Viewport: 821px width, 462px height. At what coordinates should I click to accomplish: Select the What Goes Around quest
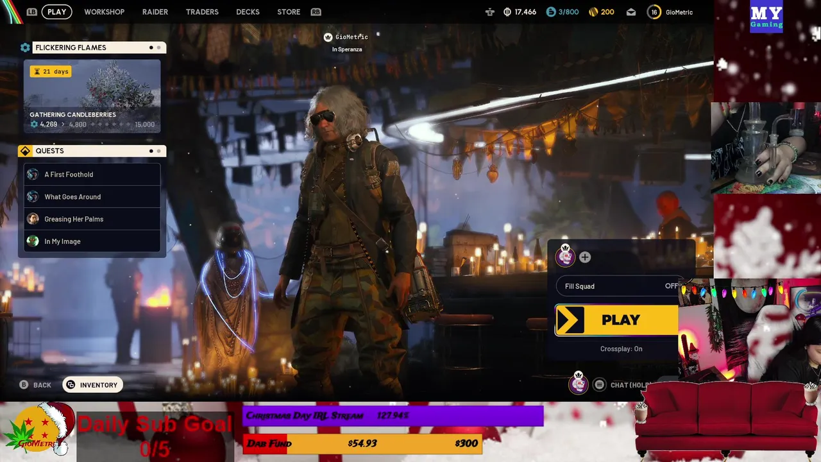[x=92, y=197]
